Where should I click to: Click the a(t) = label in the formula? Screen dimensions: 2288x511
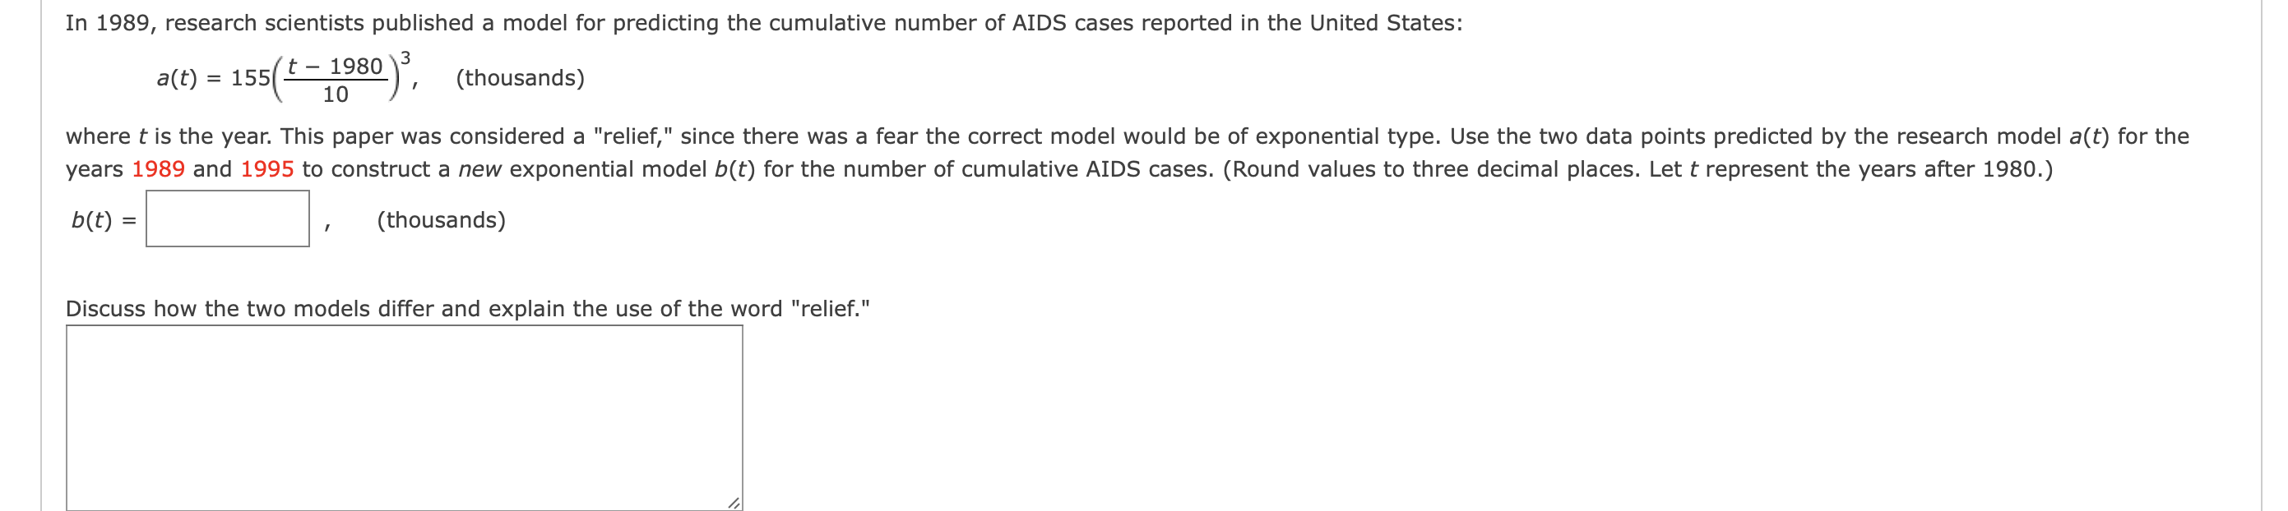(188, 79)
